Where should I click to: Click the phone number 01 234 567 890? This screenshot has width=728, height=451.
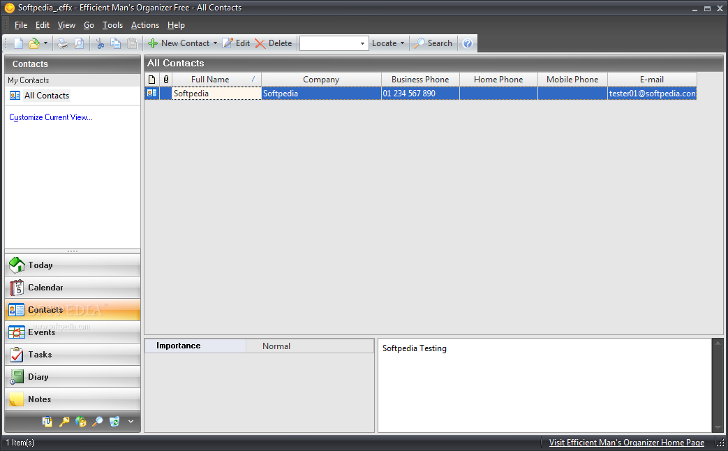(409, 94)
